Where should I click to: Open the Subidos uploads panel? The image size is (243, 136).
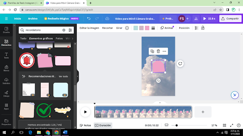point(6,81)
